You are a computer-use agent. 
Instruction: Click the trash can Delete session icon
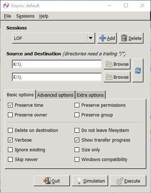[124, 38]
